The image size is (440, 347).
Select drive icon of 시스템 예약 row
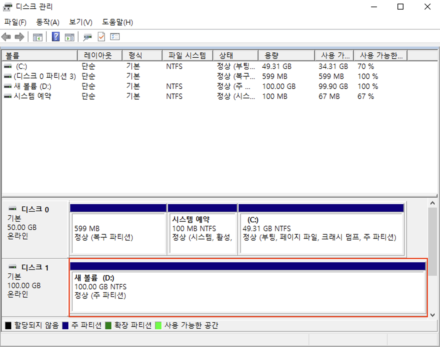[x=8, y=96]
